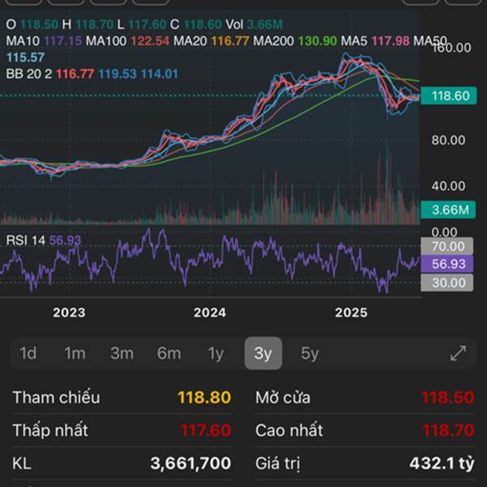
Task: Click the MA200 130.90 legend entry
Action: pos(295,41)
